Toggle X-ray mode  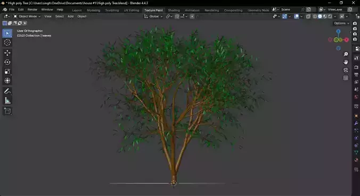(308, 16)
